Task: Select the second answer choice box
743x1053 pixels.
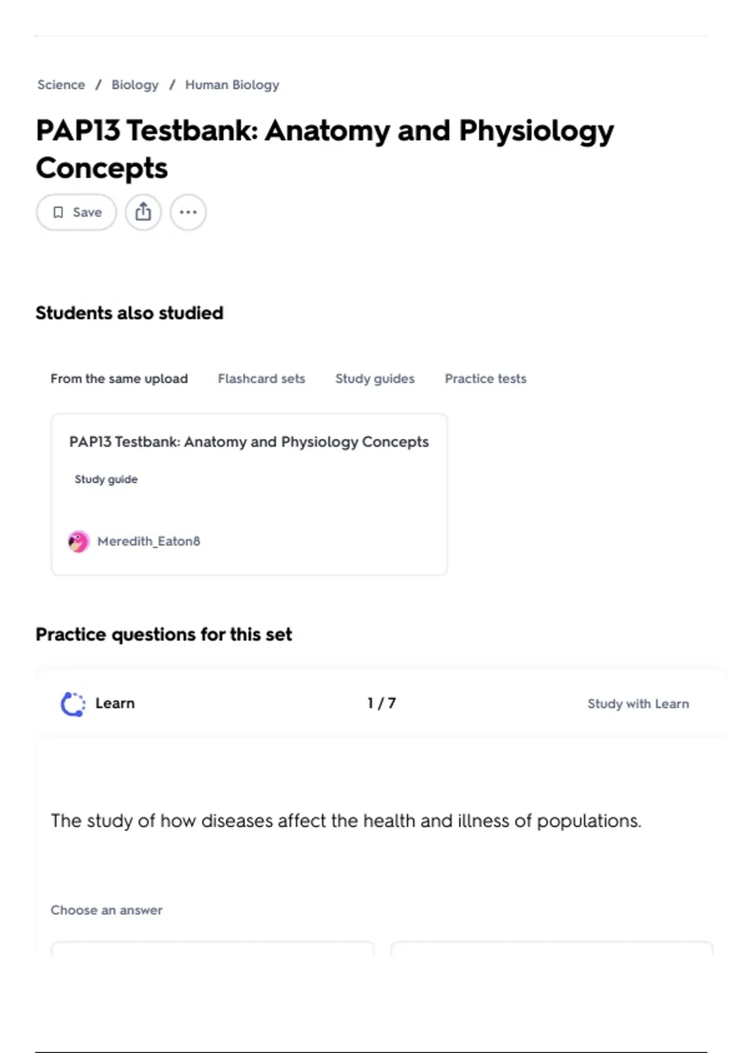Action: (x=552, y=949)
